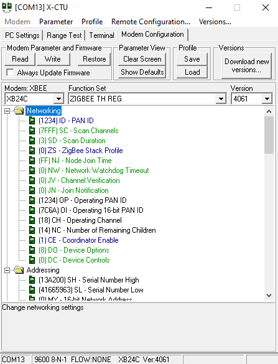
Task: Open the Function Set dropdown arrow
Action: pos(221,99)
